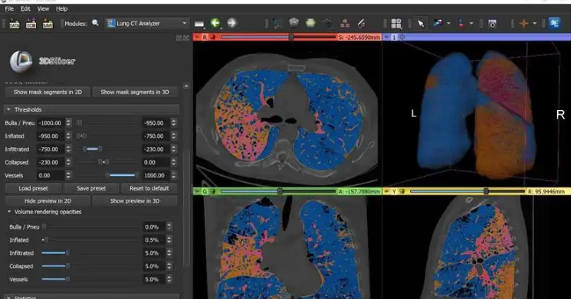Click the Collapsed upper threshold 0.00 field
This screenshot has height=299, width=574.
(x=156, y=162)
